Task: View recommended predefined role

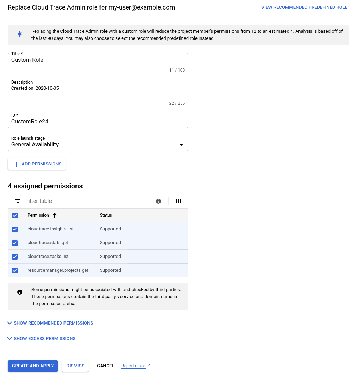Action: (304, 7)
